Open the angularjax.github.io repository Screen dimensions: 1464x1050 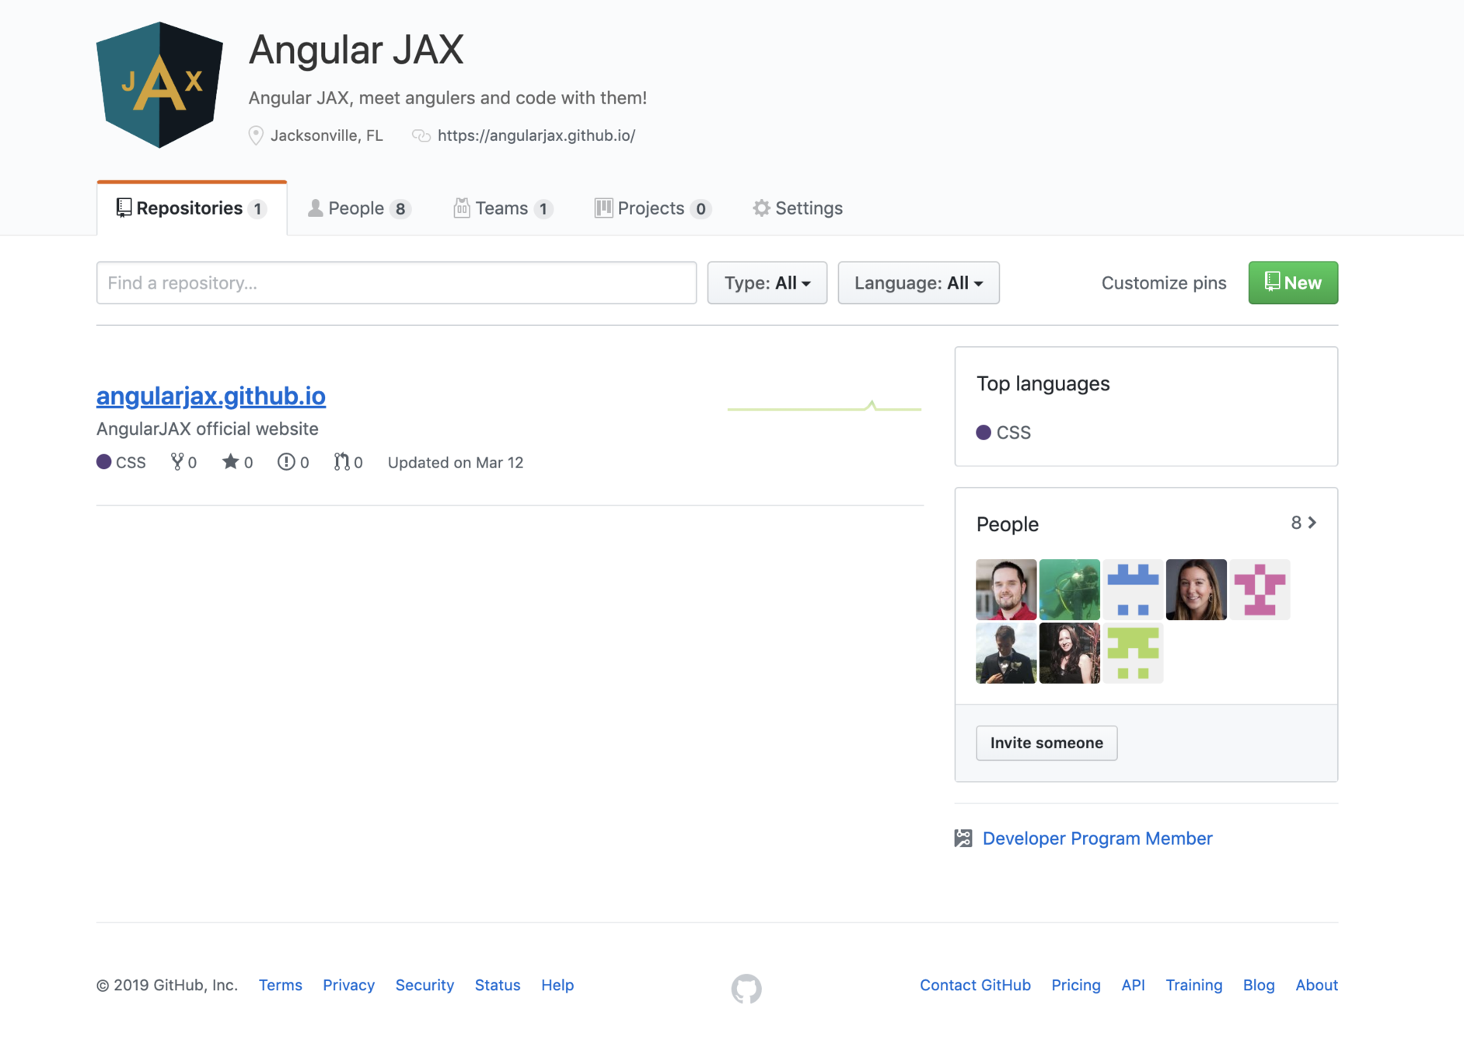pyautogui.click(x=211, y=396)
